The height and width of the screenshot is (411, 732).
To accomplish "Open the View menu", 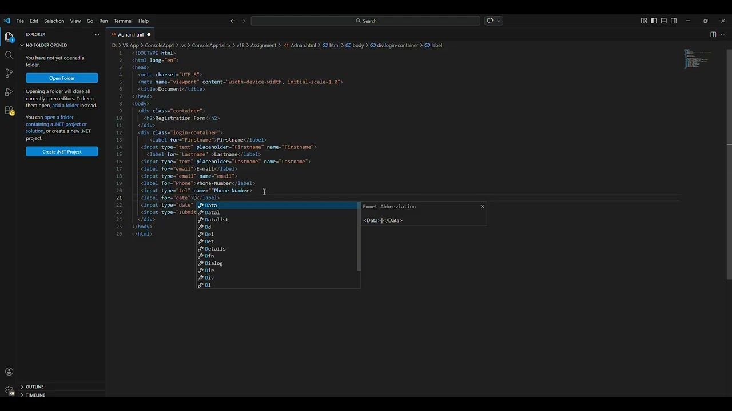I will pyautogui.click(x=75, y=21).
